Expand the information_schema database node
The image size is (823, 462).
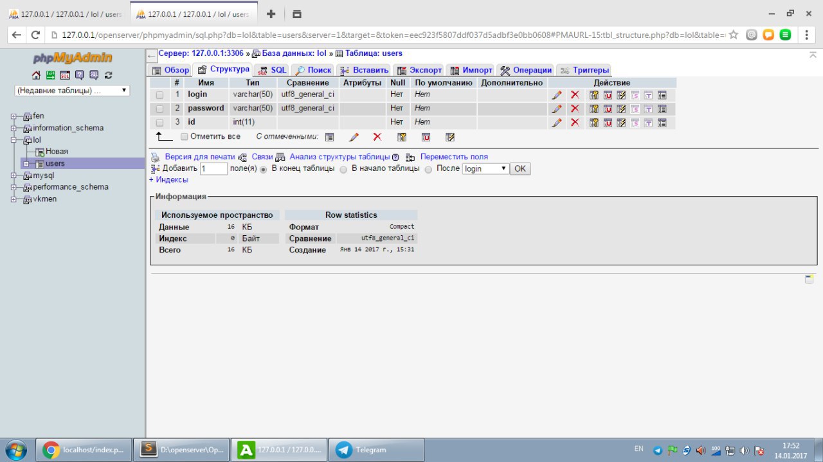click(x=14, y=128)
